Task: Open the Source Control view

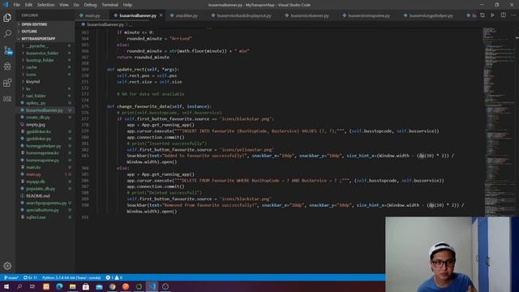Action: pyautogui.click(x=7, y=50)
